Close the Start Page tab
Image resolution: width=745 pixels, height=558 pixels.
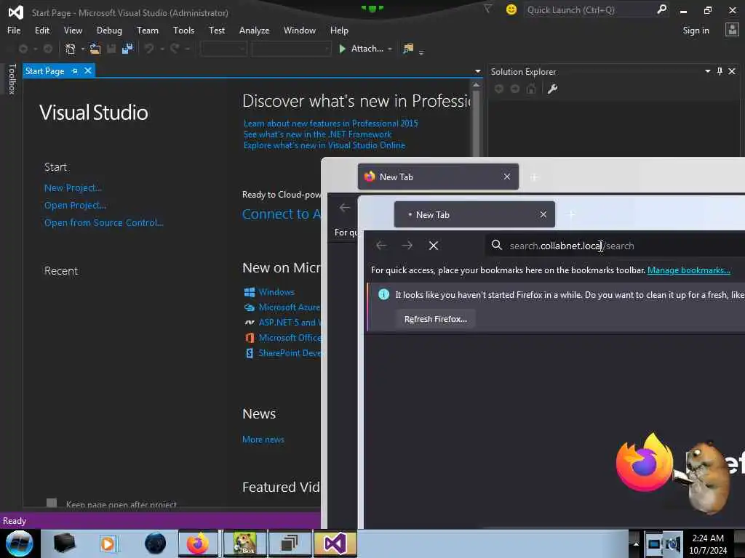(x=88, y=70)
